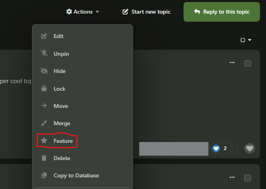Viewport: 266px width, 189px height.
Task: Click the Move arrow icon
Action: [x=44, y=106]
